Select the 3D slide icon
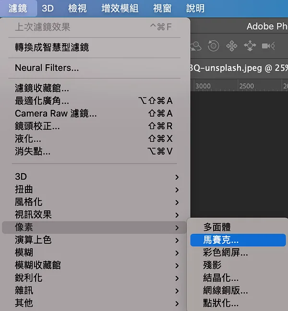Image resolution: width=288 pixels, height=311 pixels. tap(250, 46)
